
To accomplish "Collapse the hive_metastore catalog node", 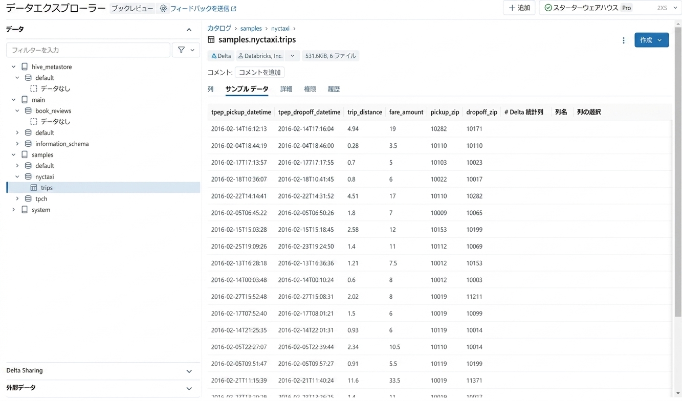I will pyautogui.click(x=14, y=67).
